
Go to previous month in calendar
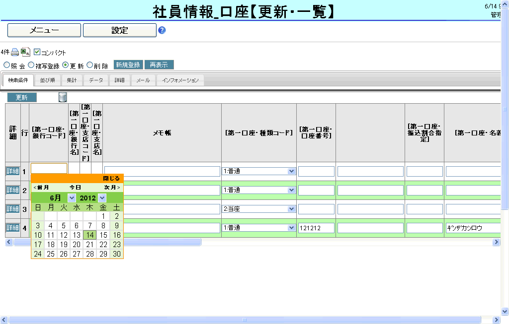[41, 188]
